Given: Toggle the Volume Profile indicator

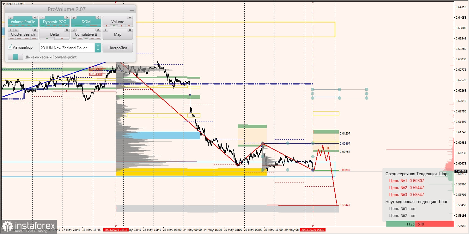Looking at the screenshot, I should pos(23,22).
